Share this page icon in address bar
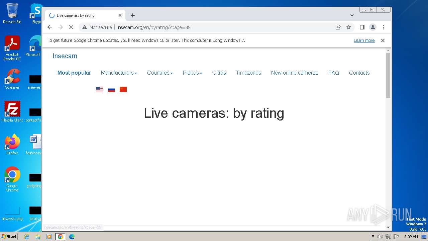 click(338, 27)
